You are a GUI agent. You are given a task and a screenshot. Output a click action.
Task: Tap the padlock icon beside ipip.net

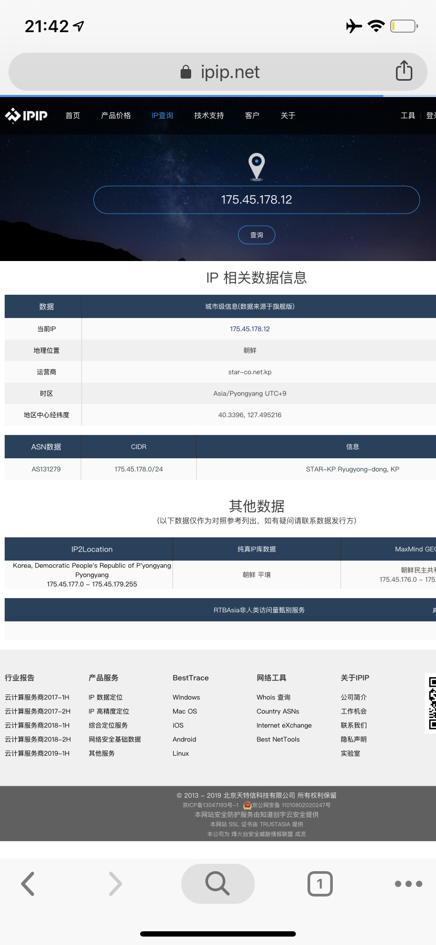coord(186,72)
